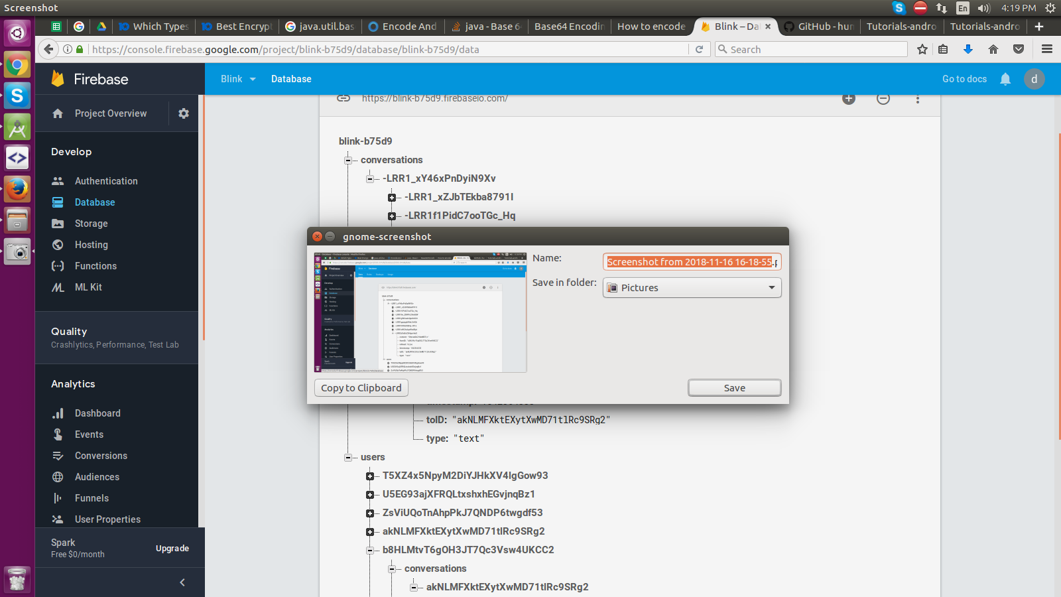The width and height of the screenshot is (1061, 597).
Task: Open Events under Analytics
Action: tap(89, 434)
